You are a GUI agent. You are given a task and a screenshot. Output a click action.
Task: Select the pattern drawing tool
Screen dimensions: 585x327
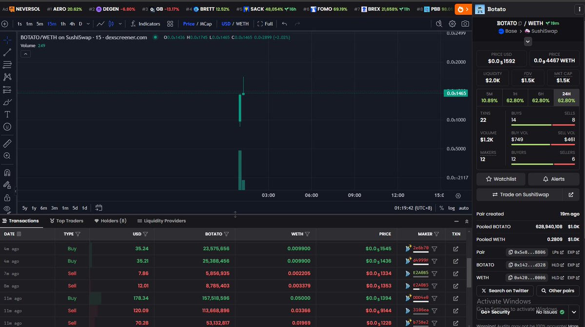(7, 77)
